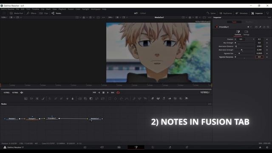The width and height of the screenshot is (272, 153).
Task: Open right viewer 38% zoom dropdown
Action: pyautogui.click(x=110, y=17)
